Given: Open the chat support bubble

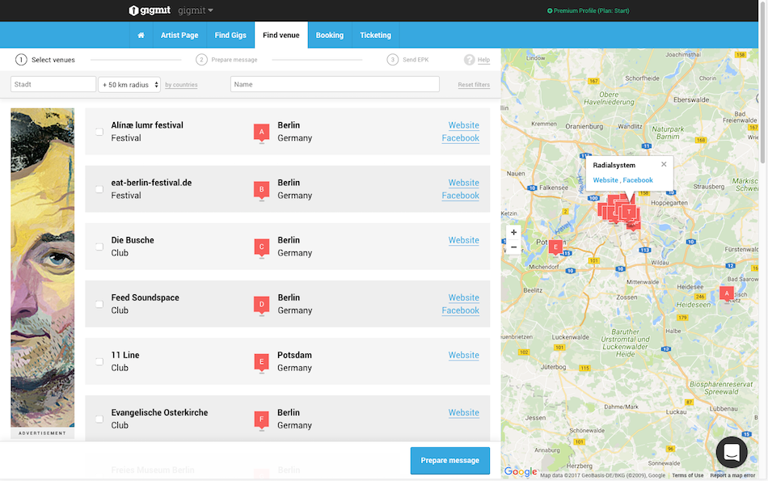Looking at the screenshot, I should tap(732, 452).
